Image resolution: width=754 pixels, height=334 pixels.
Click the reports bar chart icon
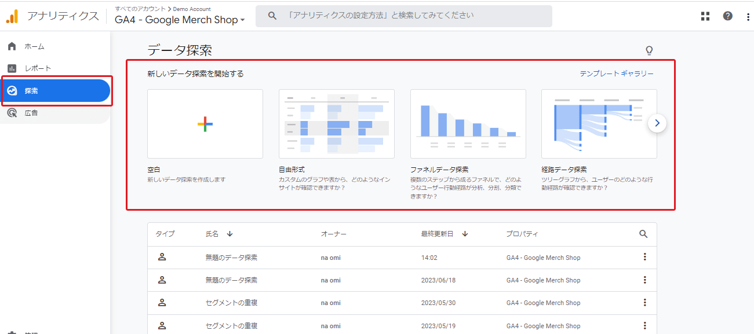[12, 68]
